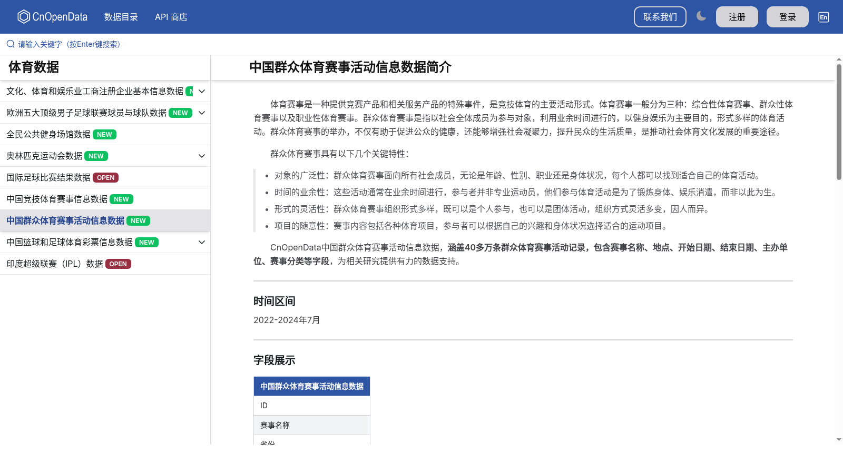Expand 中国篮球和足球体育彩票信息数据 chevron

(x=202, y=243)
